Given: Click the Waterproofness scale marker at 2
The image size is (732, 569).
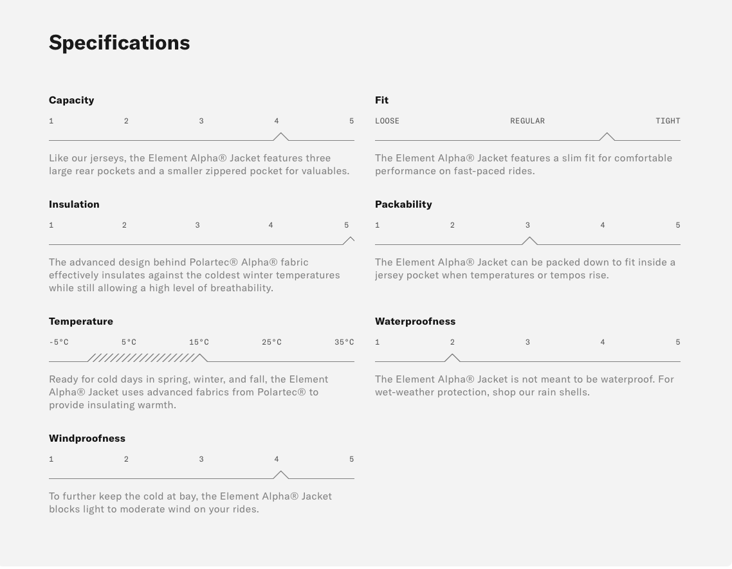Looking at the screenshot, I should click(x=452, y=357).
